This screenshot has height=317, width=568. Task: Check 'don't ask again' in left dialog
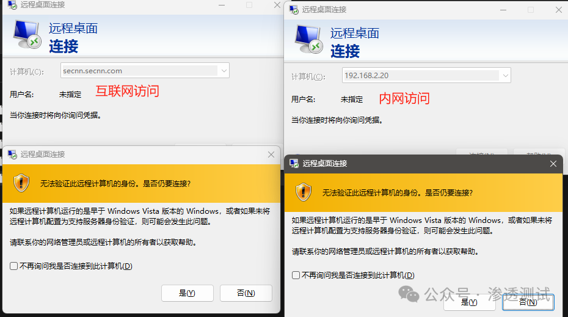(14, 266)
